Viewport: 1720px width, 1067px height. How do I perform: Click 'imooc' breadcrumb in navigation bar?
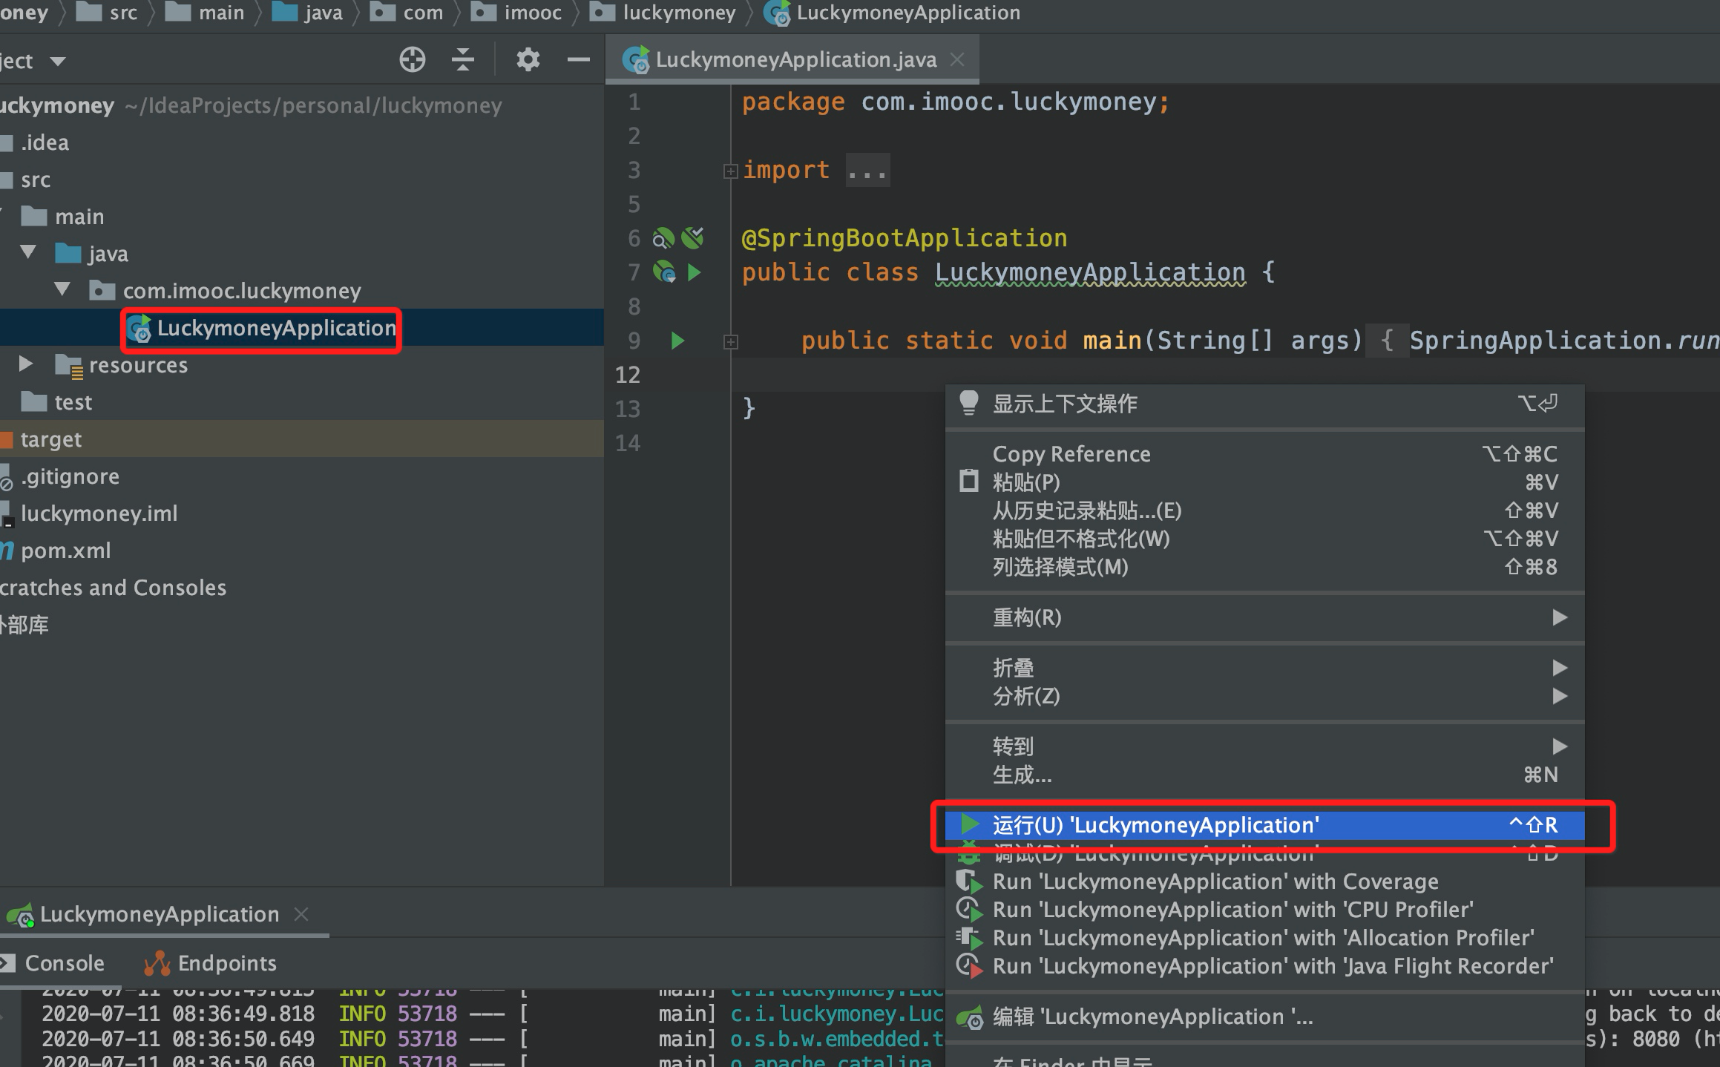pyautogui.click(x=517, y=13)
